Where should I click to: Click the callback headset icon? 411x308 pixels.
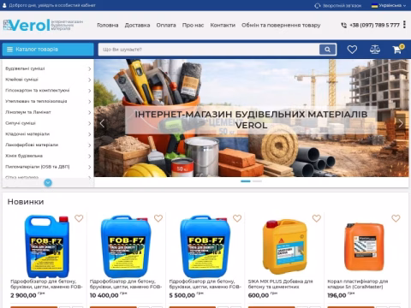[317, 6]
